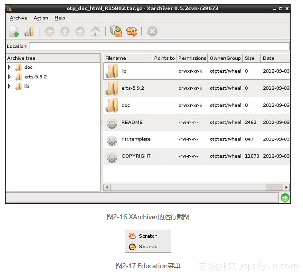The width and height of the screenshot is (303, 276).
Task: Select lib label in Archive tree
Action: coord(27,86)
